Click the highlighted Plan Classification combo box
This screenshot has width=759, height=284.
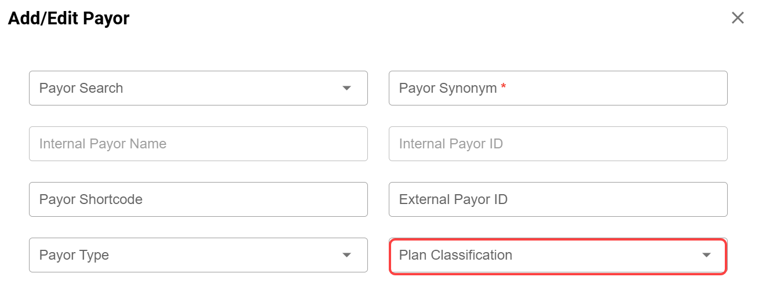click(545, 255)
